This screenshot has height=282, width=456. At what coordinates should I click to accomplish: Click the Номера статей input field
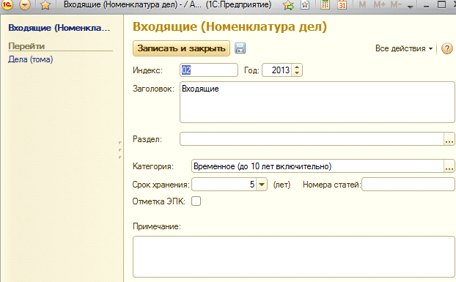coord(408,185)
